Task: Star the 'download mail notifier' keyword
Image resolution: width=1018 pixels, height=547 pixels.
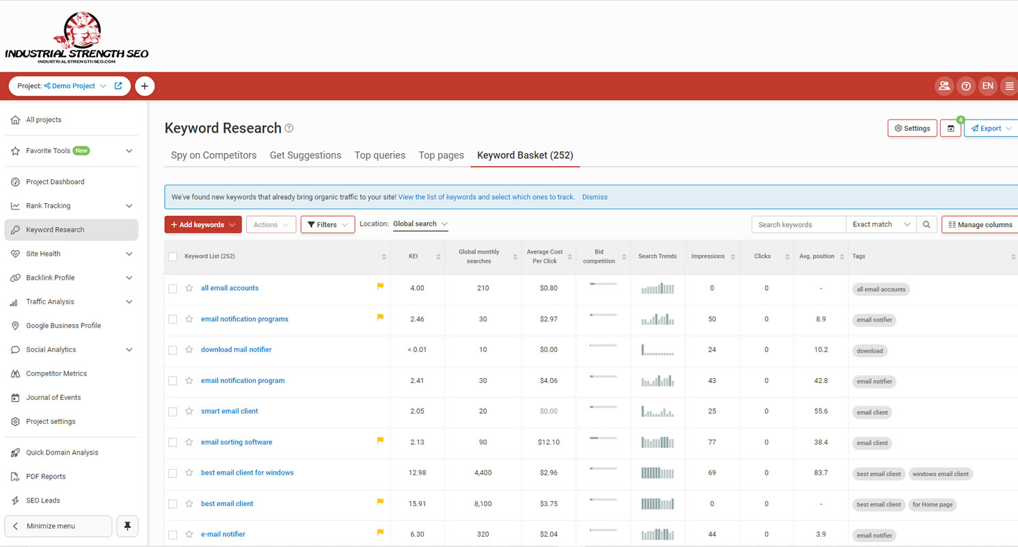Action: click(x=189, y=350)
